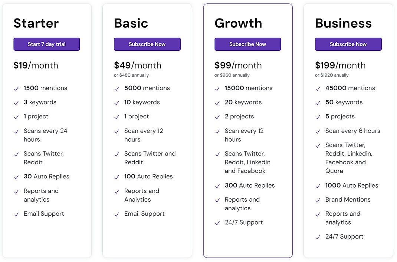
Task: Choose Subscribe Now for Business plan
Action: tap(348, 44)
